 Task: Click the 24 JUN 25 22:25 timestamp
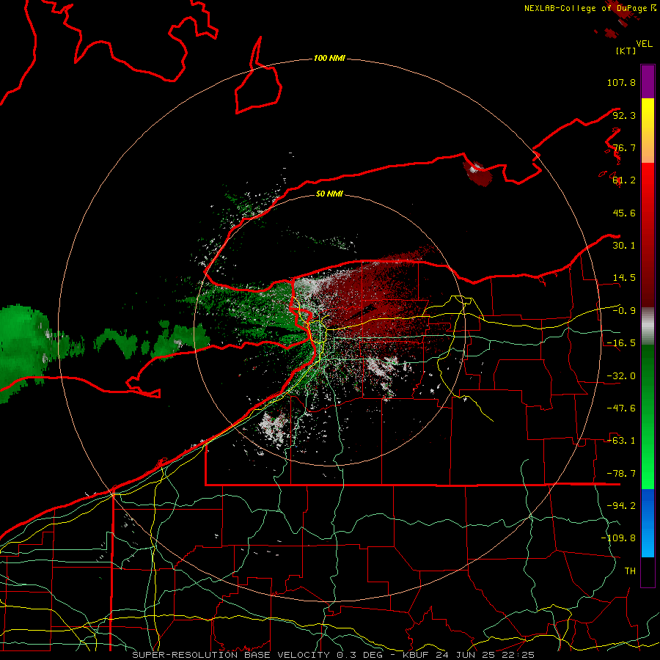tap(485, 655)
